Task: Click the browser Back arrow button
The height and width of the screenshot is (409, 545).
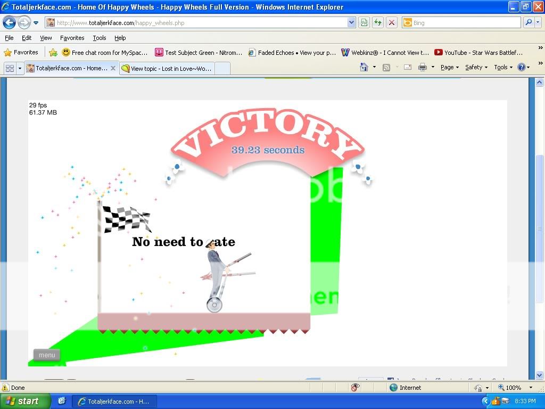Action: point(9,22)
